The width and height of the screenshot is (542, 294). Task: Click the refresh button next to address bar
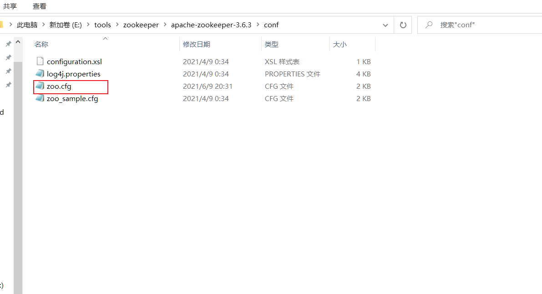(403, 25)
